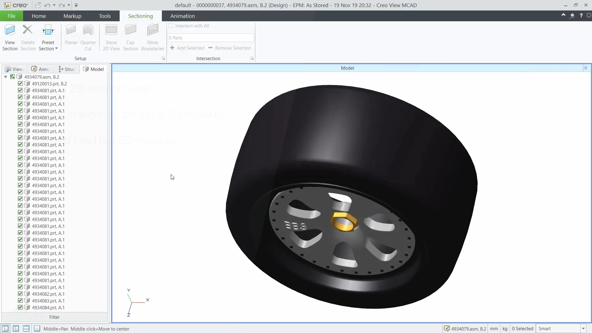592x333 pixels.
Task: Click the 0 Parts input field
Action: click(211, 38)
